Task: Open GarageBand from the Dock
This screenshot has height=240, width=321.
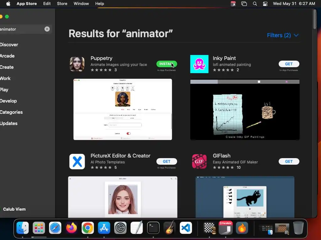Action: (170, 228)
